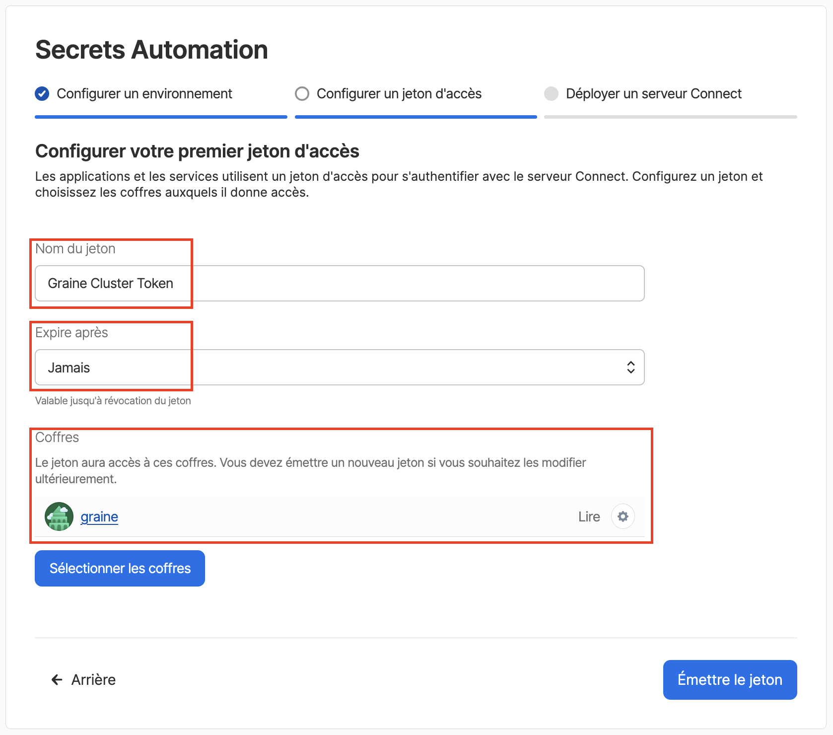833x735 pixels.
Task: Focus the Nom du jeton text field
Action: 340,284
